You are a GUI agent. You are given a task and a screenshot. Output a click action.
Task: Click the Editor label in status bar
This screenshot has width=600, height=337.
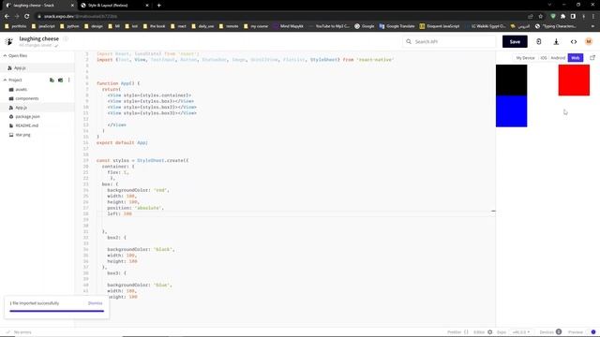point(479,332)
